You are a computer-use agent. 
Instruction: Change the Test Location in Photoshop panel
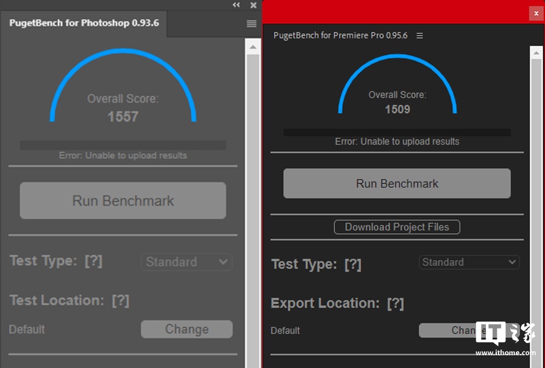click(x=187, y=329)
